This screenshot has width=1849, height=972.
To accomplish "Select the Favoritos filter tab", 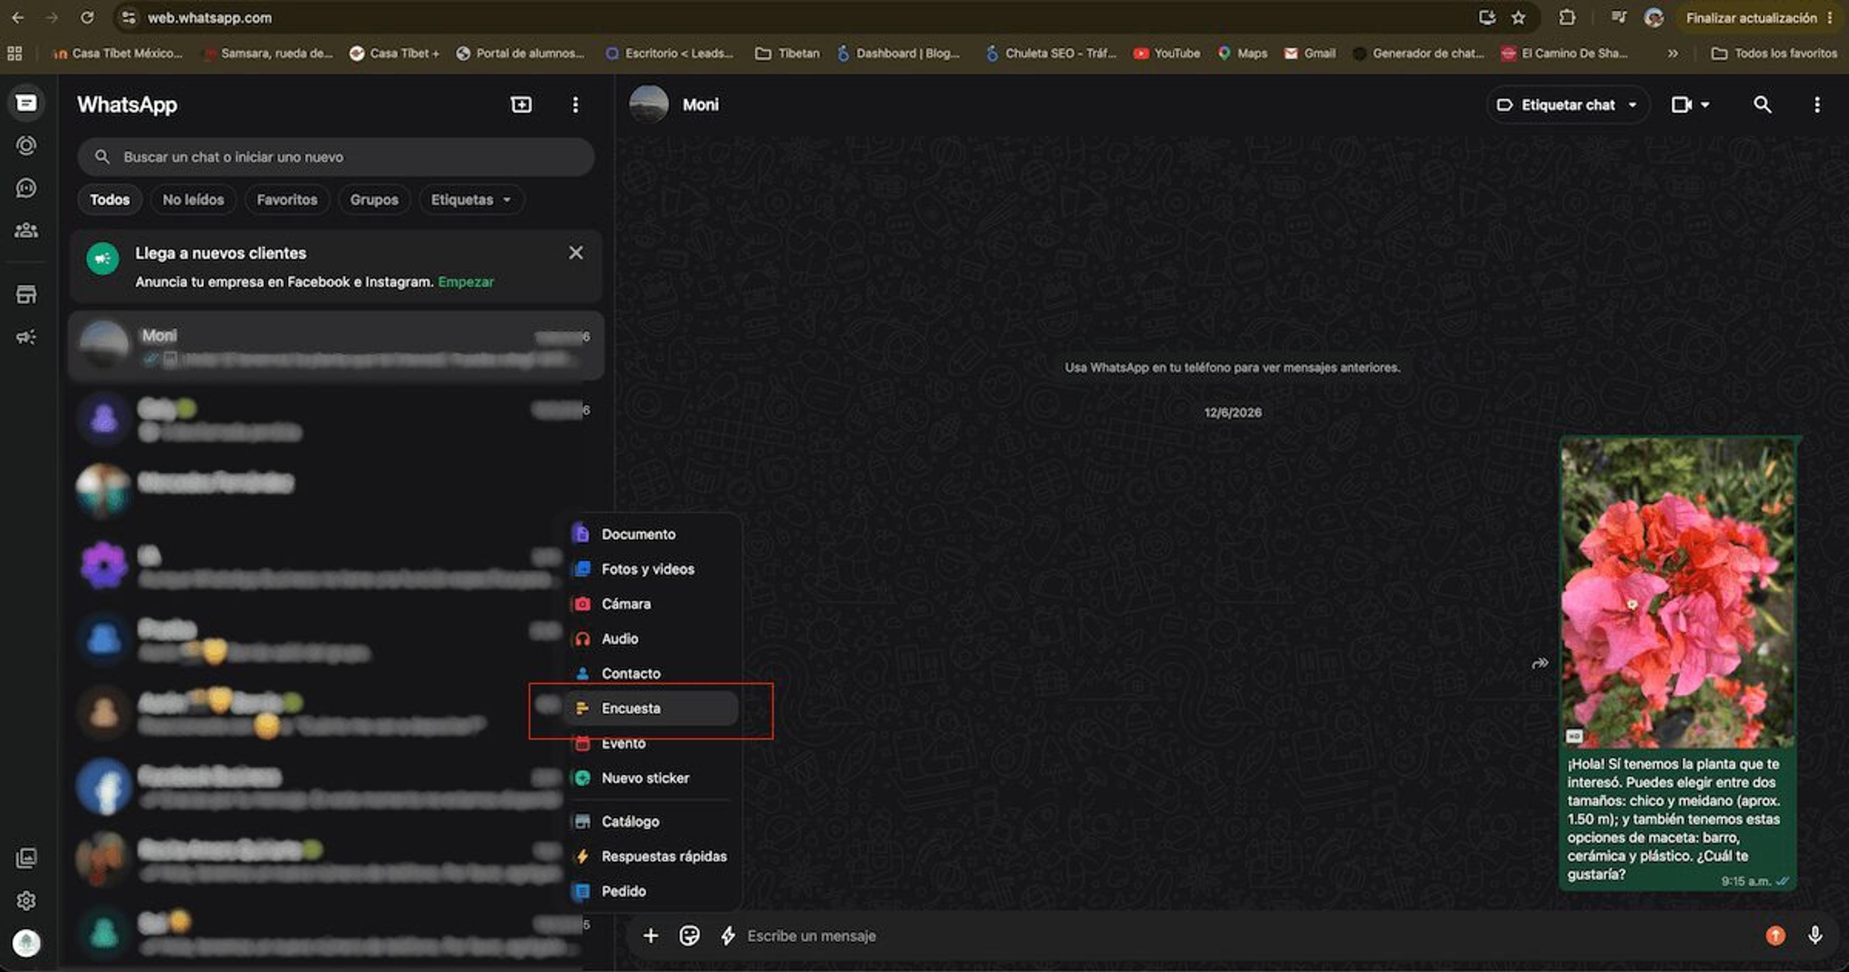I will 287,200.
